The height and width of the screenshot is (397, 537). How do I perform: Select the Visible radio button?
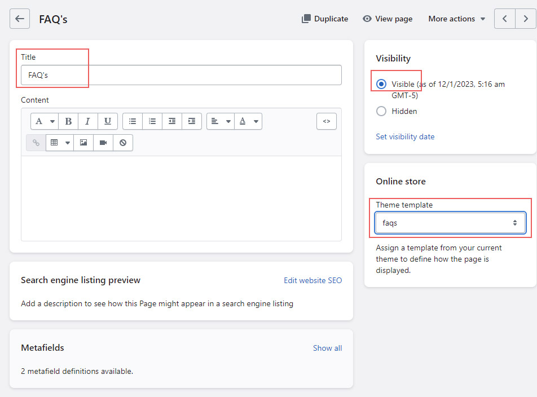click(381, 84)
